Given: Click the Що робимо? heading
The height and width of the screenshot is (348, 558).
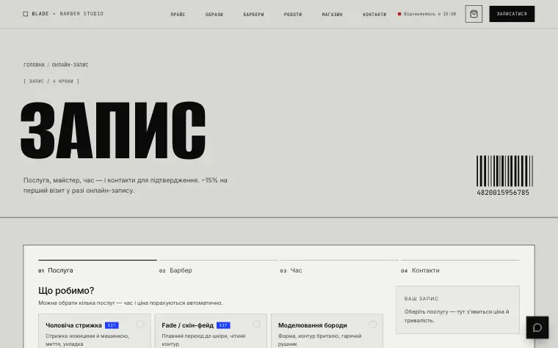Looking at the screenshot, I should tap(66, 290).
